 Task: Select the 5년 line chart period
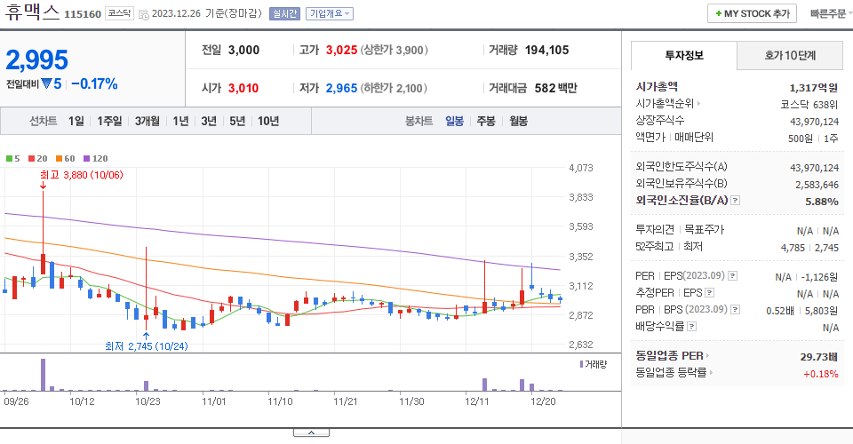pyautogui.click(x=237, y=121)
